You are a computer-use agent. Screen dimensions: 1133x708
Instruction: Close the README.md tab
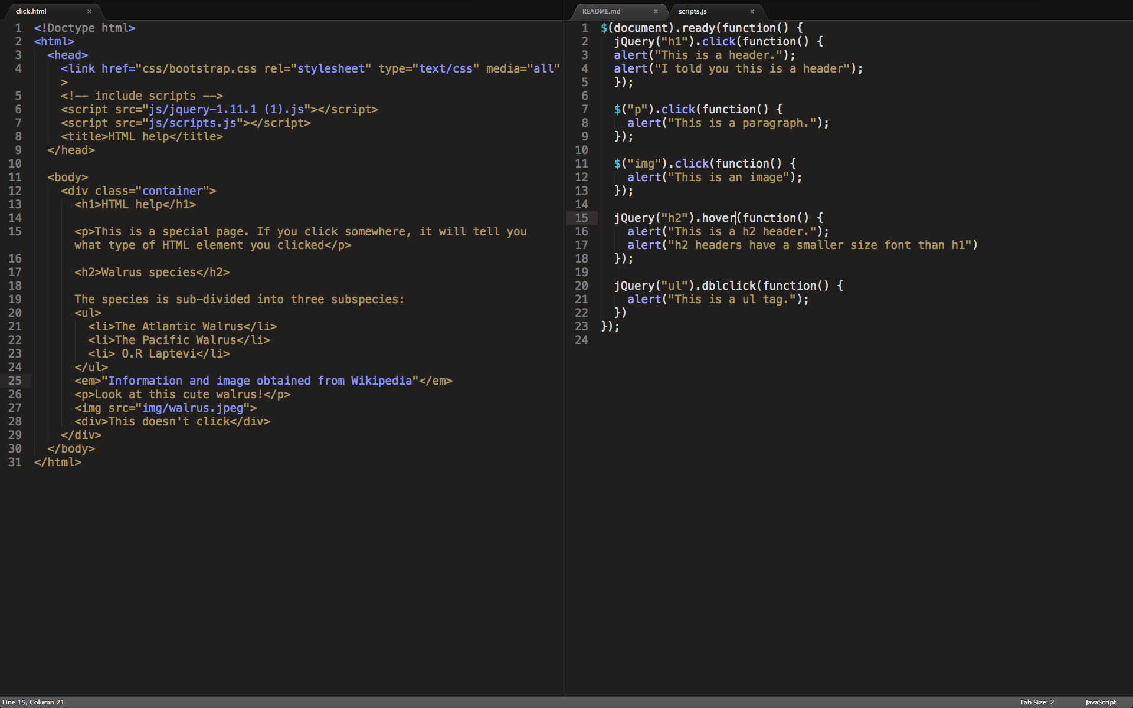tap(656, 11)
